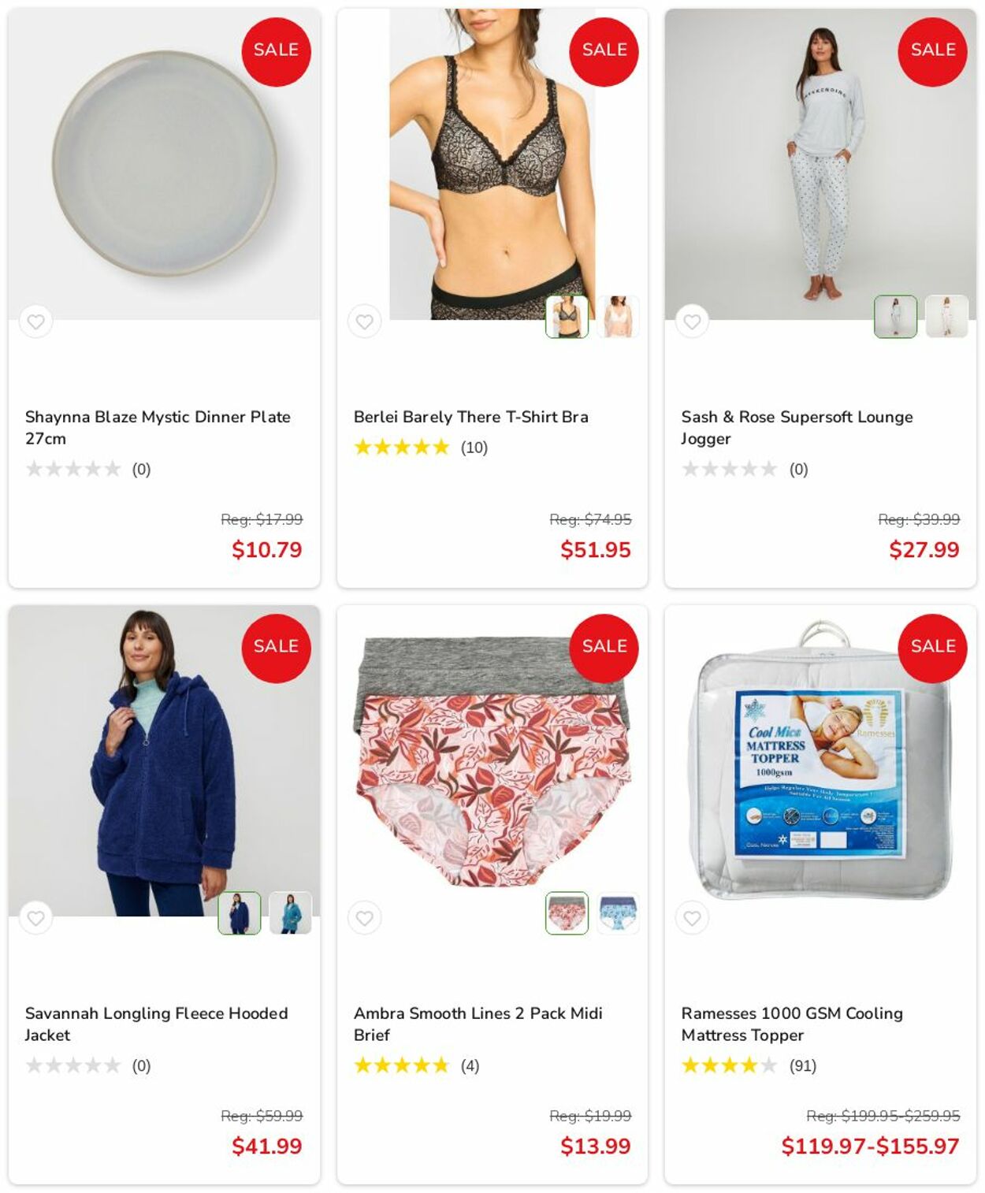
Task: Pick the teal fleece jacket color option
Action: click(290, 913)
